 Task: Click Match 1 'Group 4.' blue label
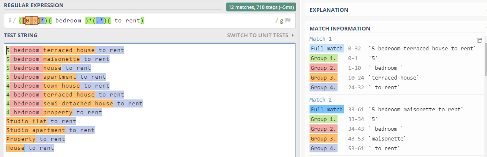pyautogui.click(x=323, y=87)
